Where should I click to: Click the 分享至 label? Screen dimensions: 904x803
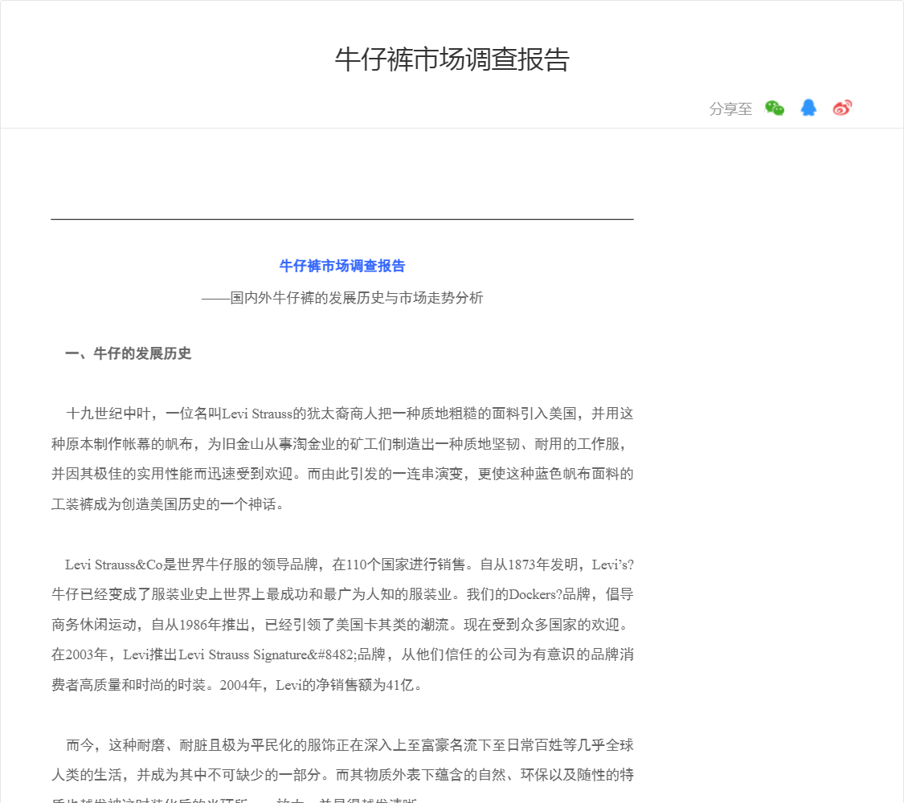[730, 109]
